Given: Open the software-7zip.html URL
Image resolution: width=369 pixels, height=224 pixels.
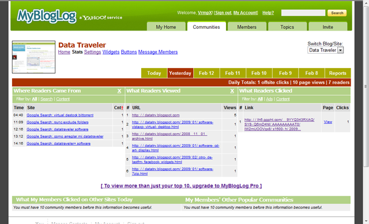Looking at the screenshot, I should [172, 172].
